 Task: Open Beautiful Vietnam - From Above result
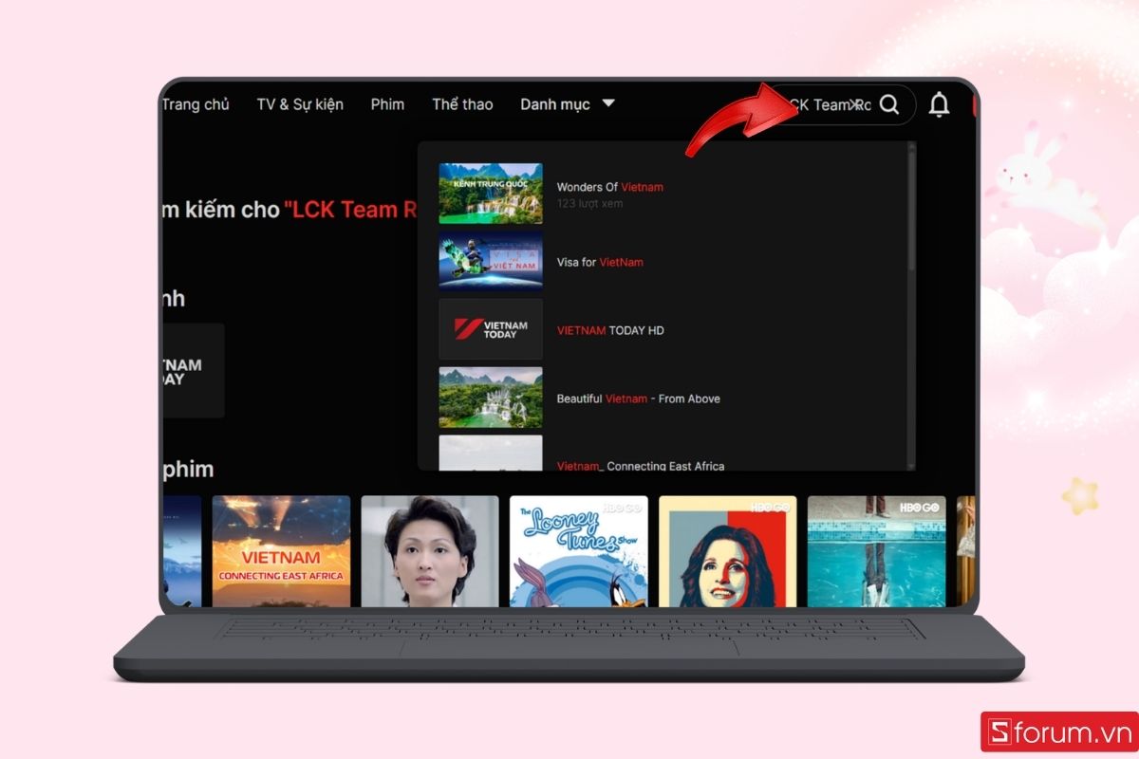(639, 398)
